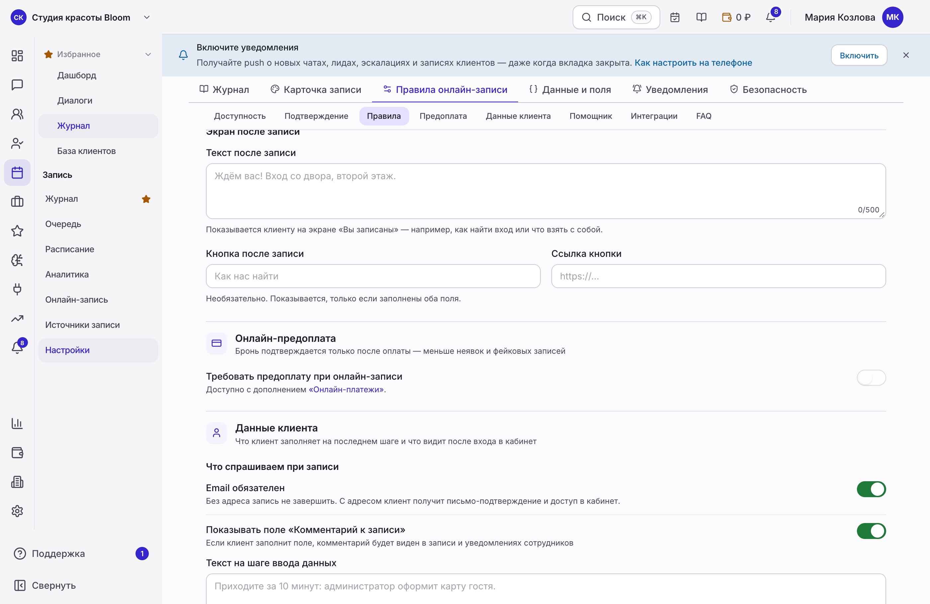Open the Безопасность tab
This screenshot has width=930, height=604.
768,89
